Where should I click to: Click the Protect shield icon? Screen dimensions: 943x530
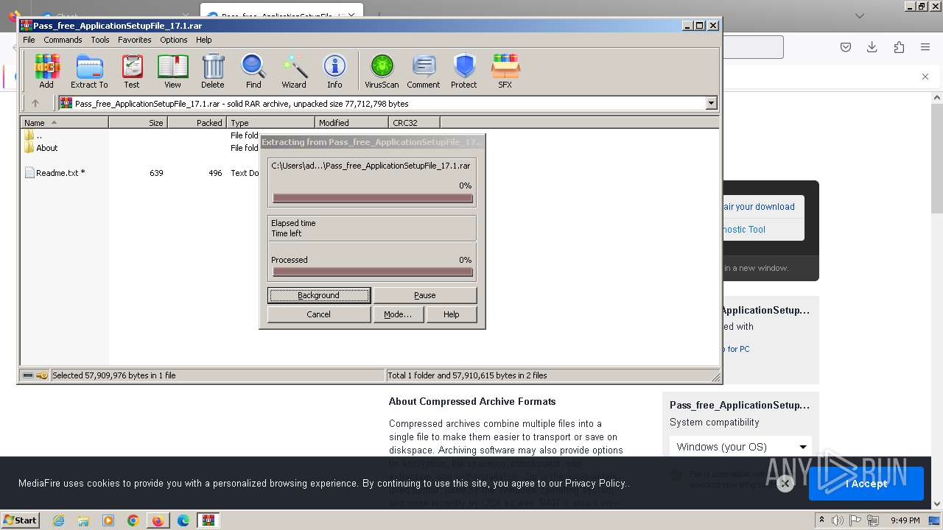464,71
